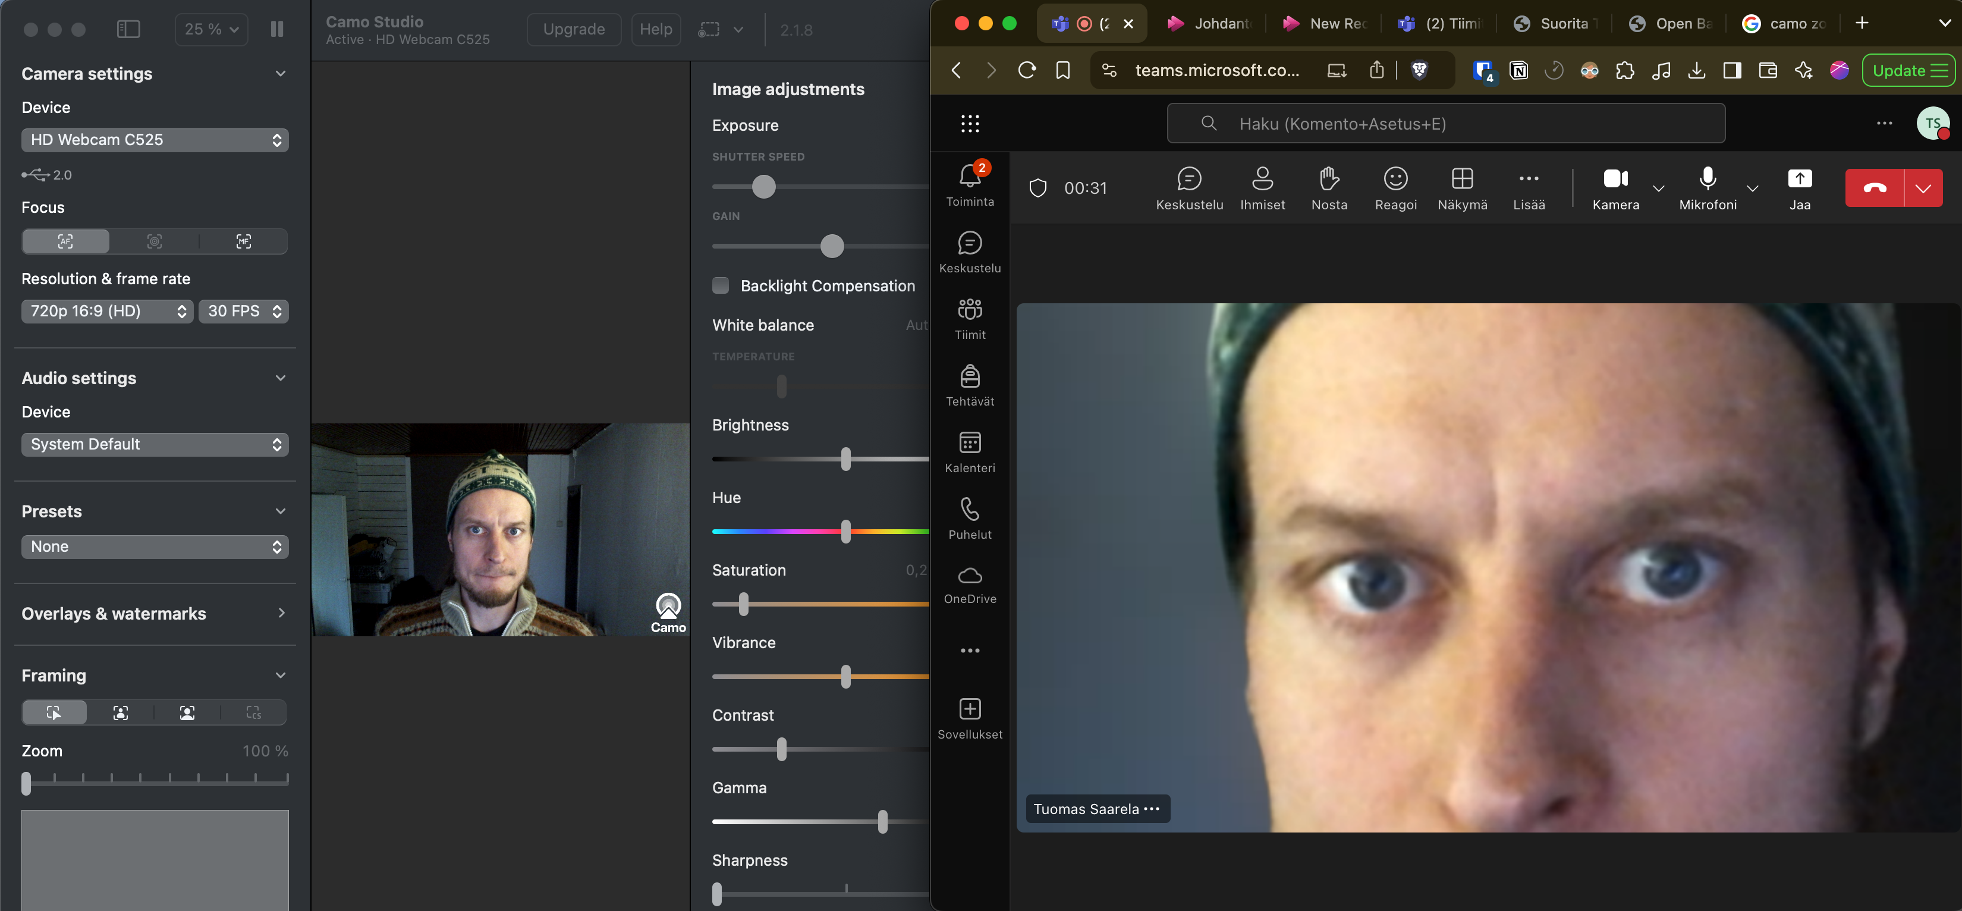The width and height of the screenshot is (1962, 911).
Task: Open Tiimit in Teams sidebar
Action: 970,319
